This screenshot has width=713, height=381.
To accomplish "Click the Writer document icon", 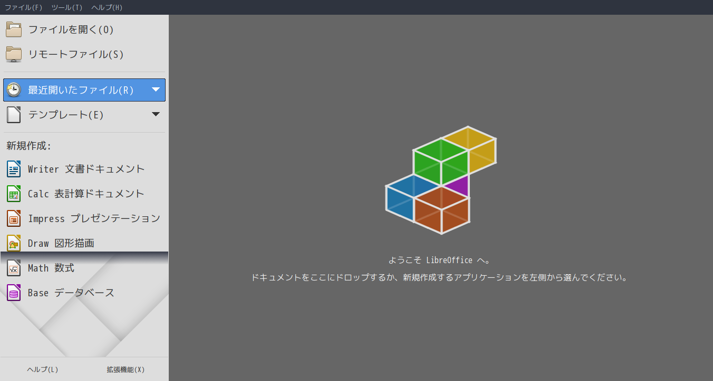I will click(x=14, y=169).
